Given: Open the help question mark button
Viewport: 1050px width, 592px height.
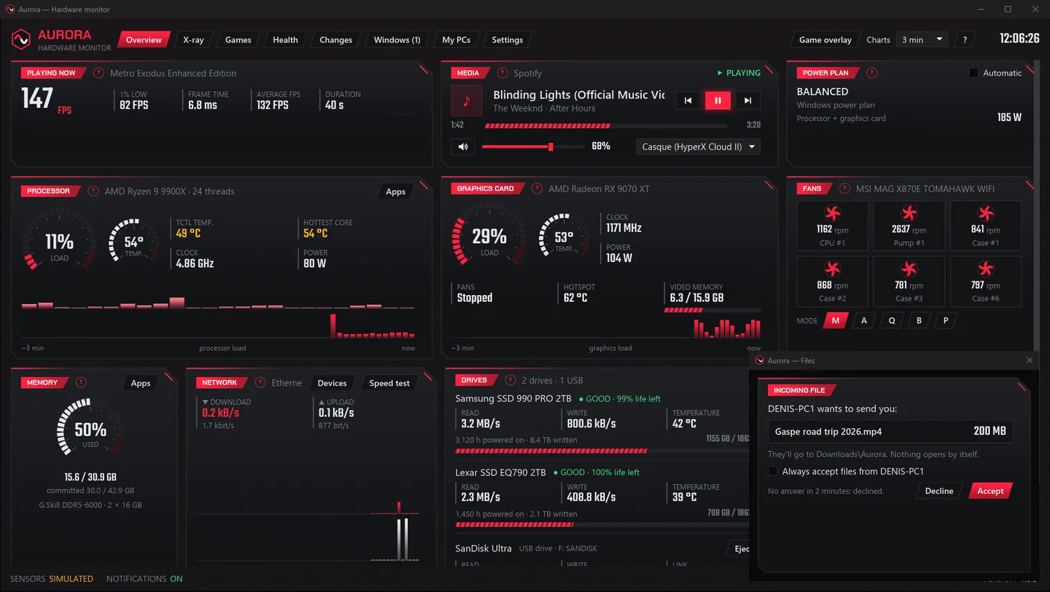Looking at the screenshot, I should point(965,40).
